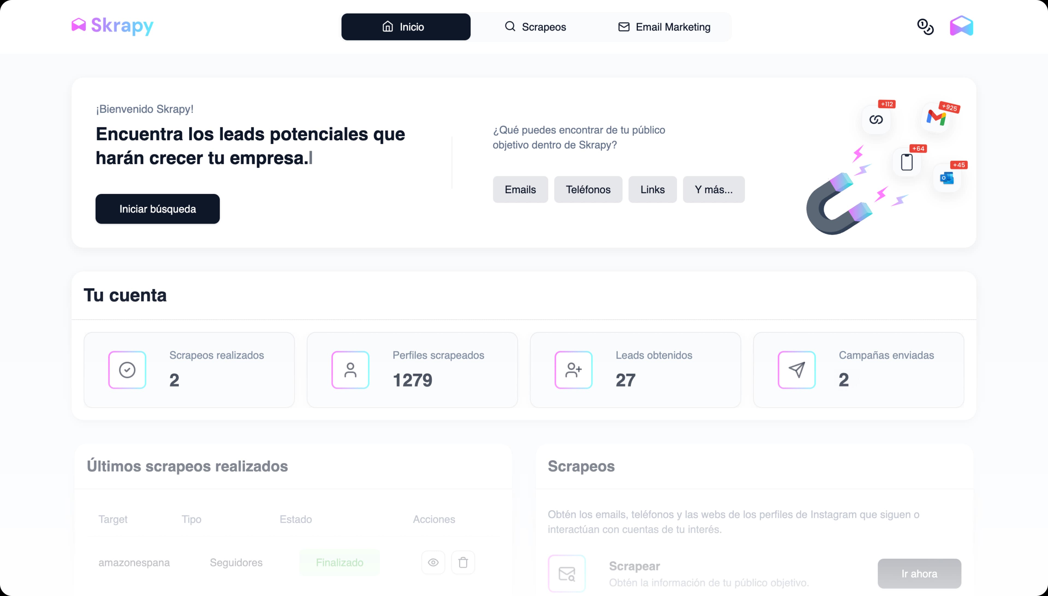Click the Leads obtenidos user-plus icon
Screen dimensions: 1048x596
573,370
